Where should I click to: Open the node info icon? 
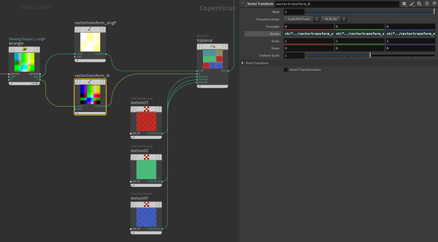[427, 4]
